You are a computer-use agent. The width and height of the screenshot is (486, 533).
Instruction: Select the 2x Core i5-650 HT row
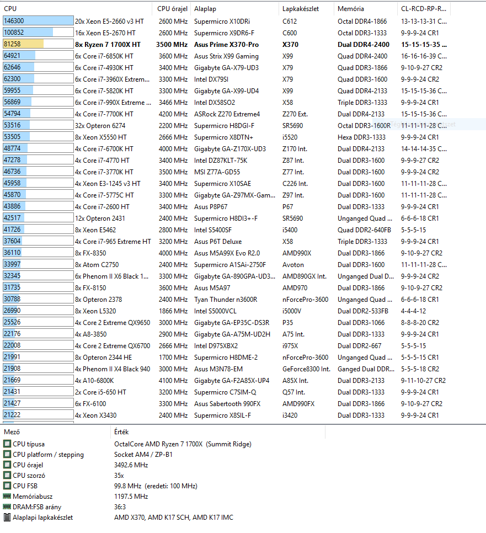click(x=227, y=392)
